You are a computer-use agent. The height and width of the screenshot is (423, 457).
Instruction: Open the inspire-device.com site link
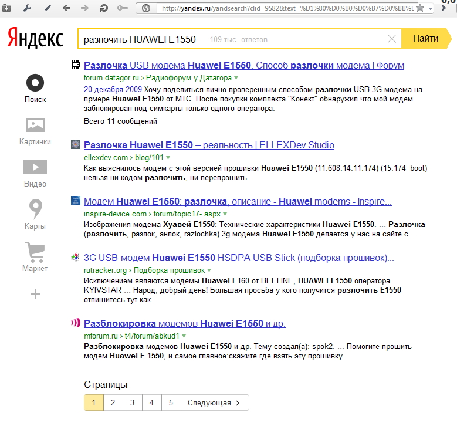pyautogui.click(x=115, y=214)
